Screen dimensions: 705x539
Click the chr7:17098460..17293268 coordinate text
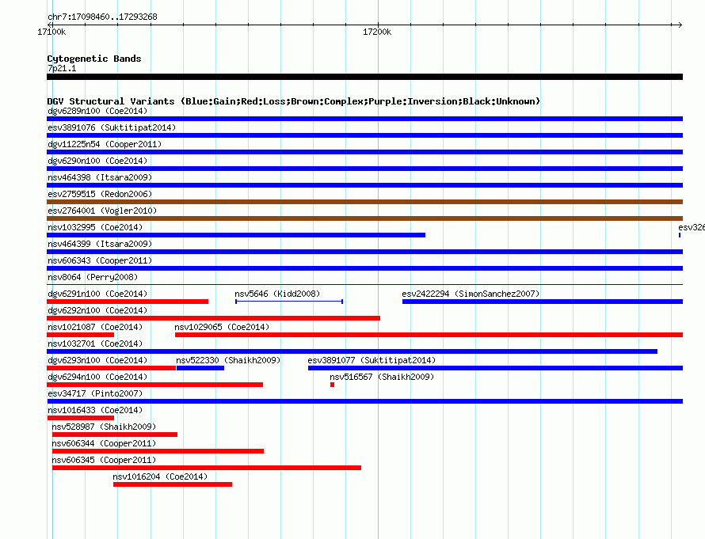click(102, 17)
